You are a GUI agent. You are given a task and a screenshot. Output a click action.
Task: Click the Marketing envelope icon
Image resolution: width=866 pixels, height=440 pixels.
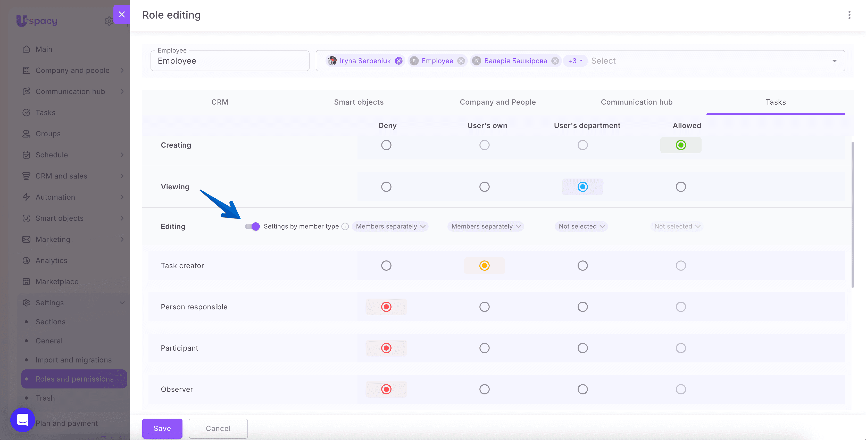[x=26, y=239]
